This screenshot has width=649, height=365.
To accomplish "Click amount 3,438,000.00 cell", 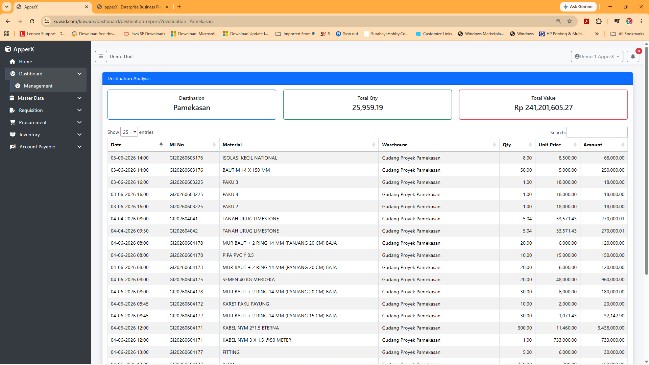I will 604,328.
